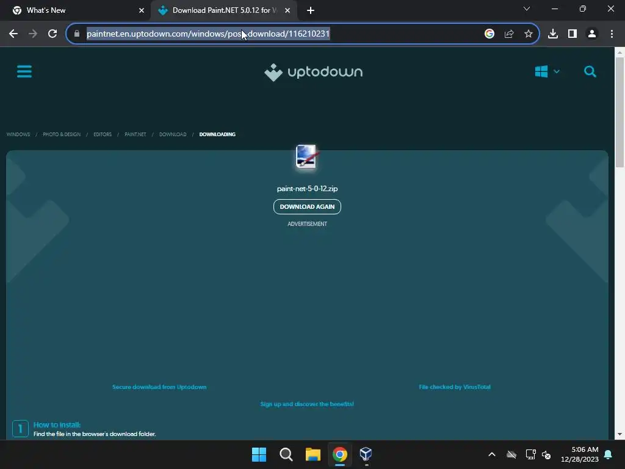
Task: Open File Explorer from the taskbar
Action: coord(313,454)
